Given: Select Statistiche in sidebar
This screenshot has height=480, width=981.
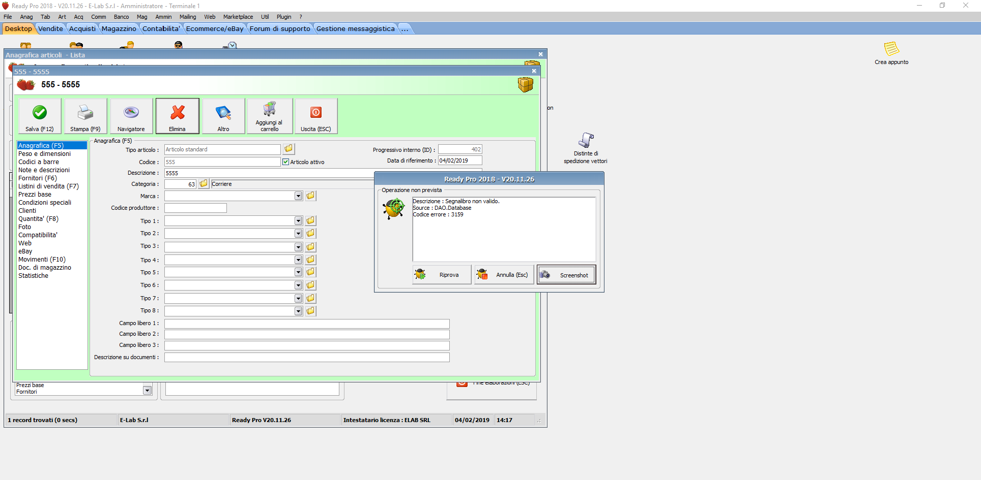Looking at the screenshot, I should pos(34,276).
